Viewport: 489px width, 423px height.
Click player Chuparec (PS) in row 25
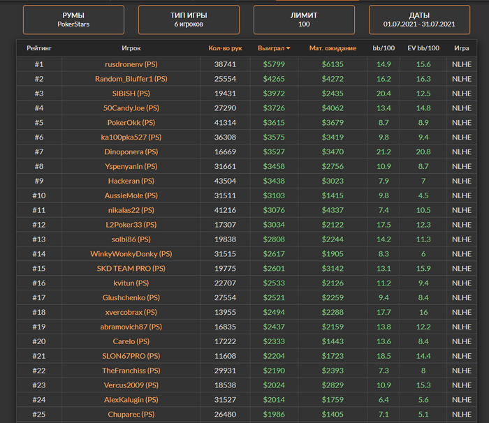[131, 415]
